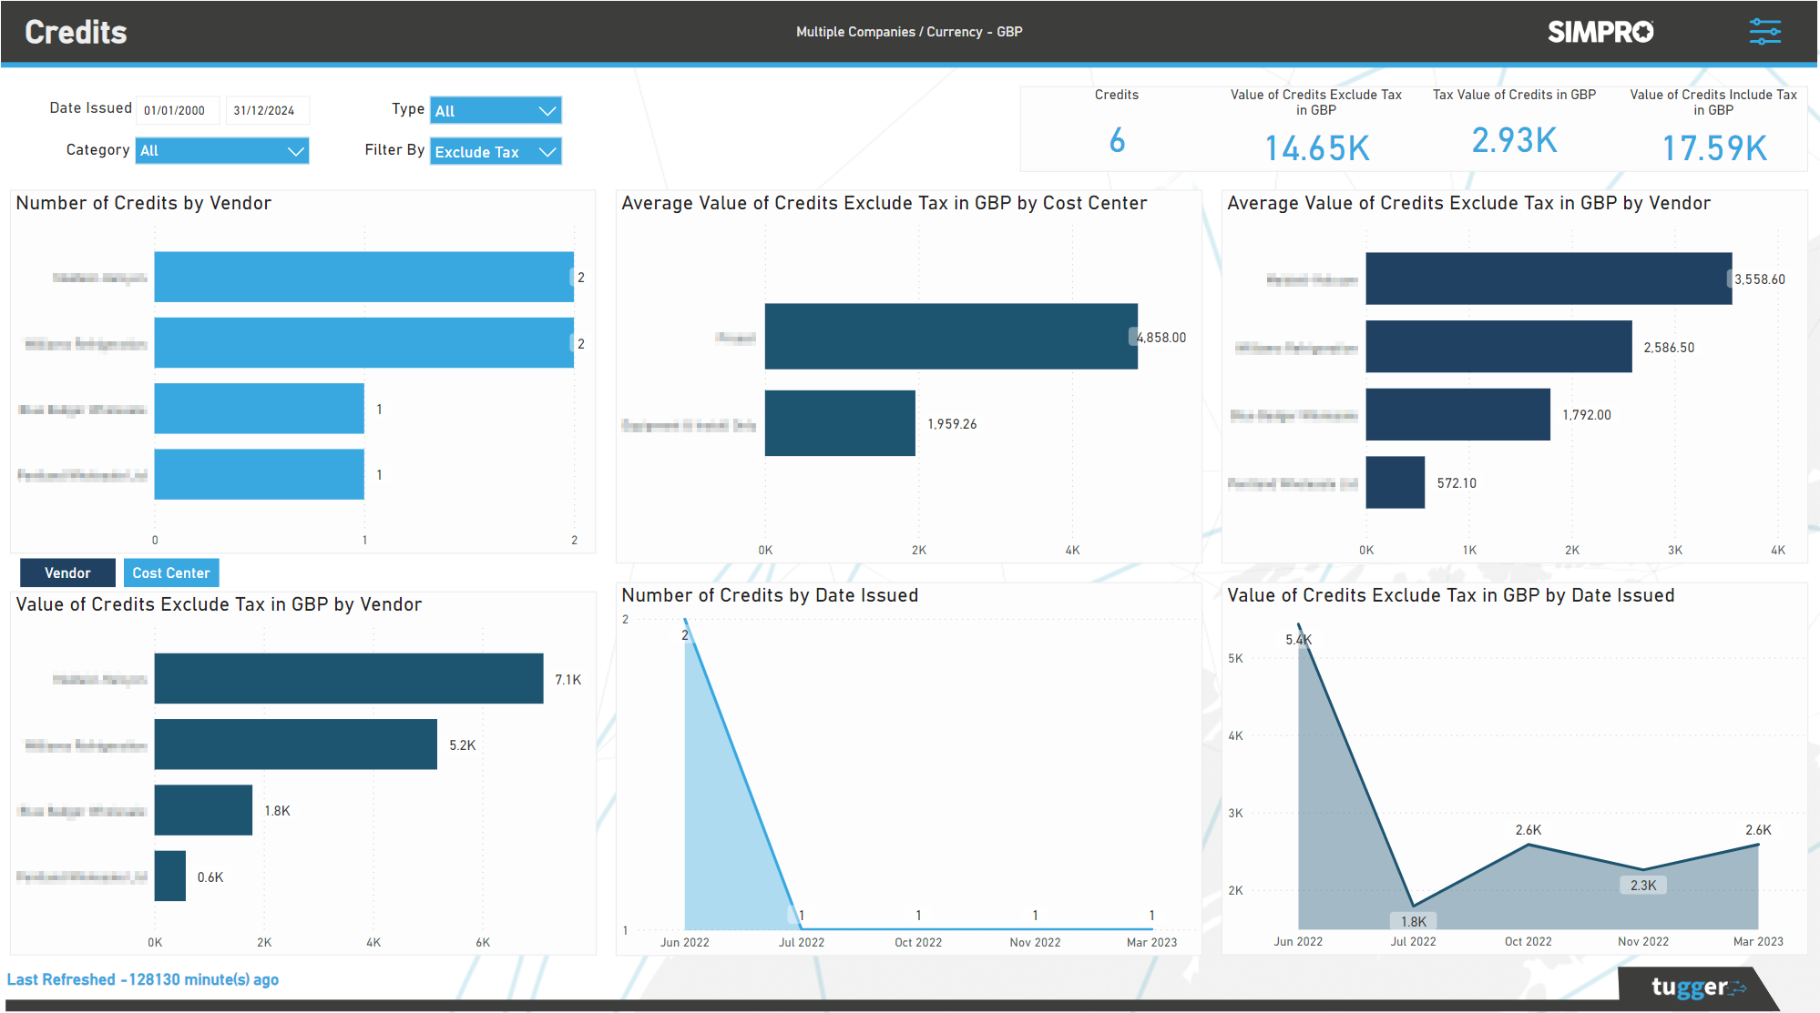Click the Last Refreshed text
This screenshot has width=1820, height=1013.
tap(143, 979)
